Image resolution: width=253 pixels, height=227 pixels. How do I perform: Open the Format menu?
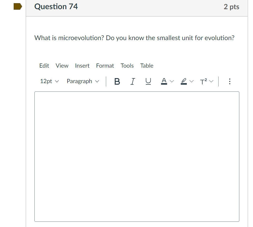pyautogui.click(x=105, y=66)
